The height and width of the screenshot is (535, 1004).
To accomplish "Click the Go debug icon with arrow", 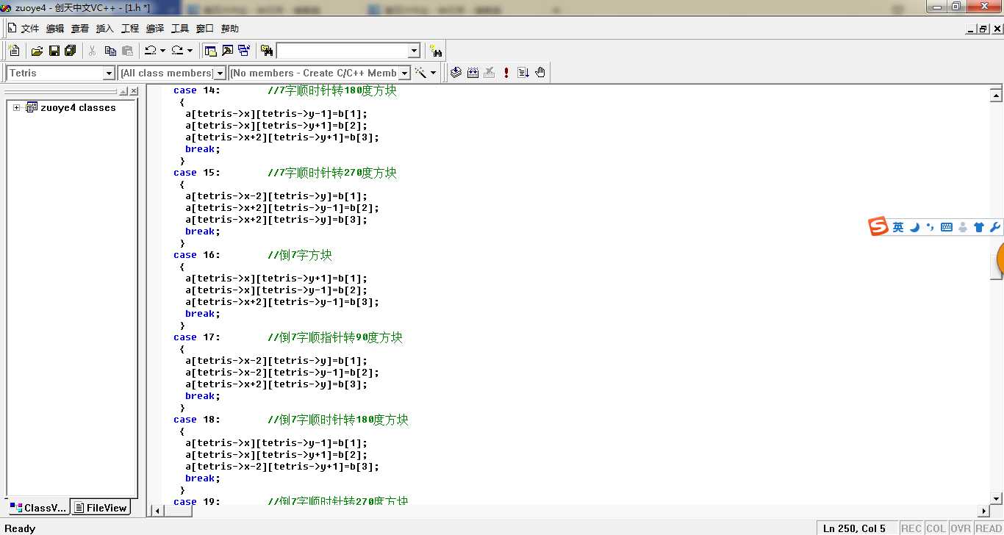I will 523,73.
